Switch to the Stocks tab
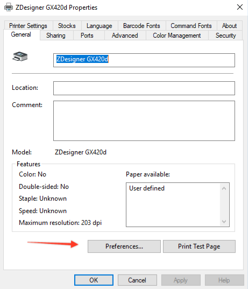This screenshot has width=248, height=289. click(x=67, y=26)
